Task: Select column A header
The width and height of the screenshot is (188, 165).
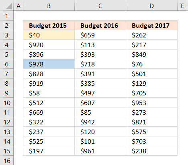Action: point(18,5)
